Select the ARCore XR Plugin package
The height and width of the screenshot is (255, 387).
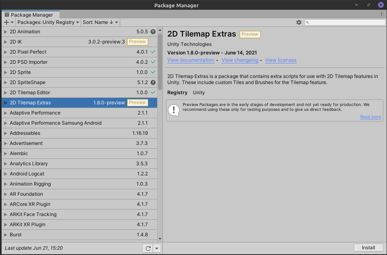coord(80,204)
